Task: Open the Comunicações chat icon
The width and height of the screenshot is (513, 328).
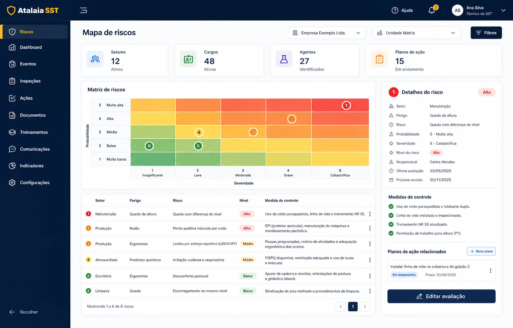Action: pos(12,149)
